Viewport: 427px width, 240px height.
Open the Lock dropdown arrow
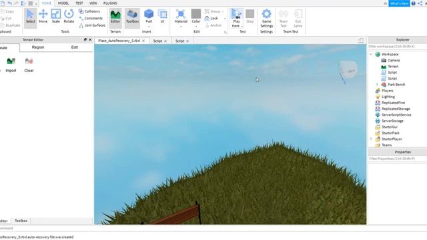[x=225, y=19]
